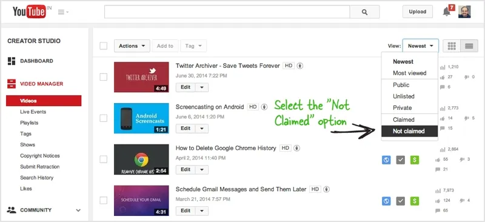Click microphone icon on Schedule Gmail Messages video
This screenshot has height=222, width=485.
(327, 189)
